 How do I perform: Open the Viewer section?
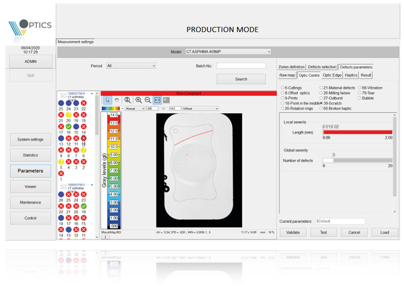tap(30, 187)
